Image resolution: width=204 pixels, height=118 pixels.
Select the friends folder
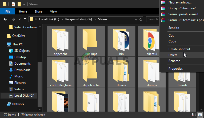coord(182,80)
